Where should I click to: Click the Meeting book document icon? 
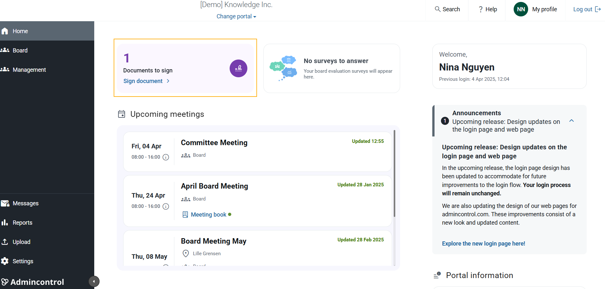pos(185,215)
